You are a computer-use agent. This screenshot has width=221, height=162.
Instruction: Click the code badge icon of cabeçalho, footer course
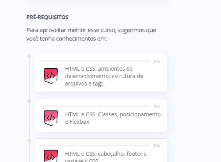pos(51,156)
